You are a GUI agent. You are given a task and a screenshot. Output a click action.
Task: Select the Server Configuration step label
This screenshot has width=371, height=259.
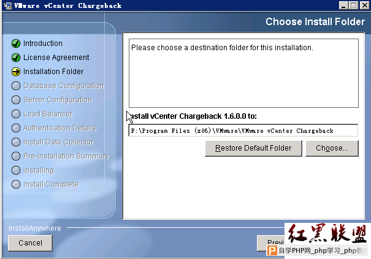click(x=58, y=100)
